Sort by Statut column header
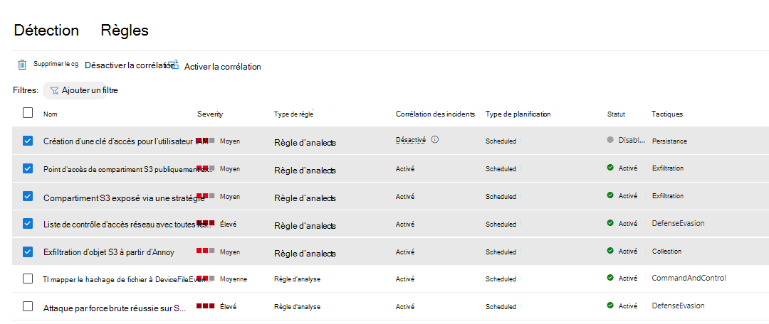The width and height of the screenshot is (769, 324). [x=616, y=114]
